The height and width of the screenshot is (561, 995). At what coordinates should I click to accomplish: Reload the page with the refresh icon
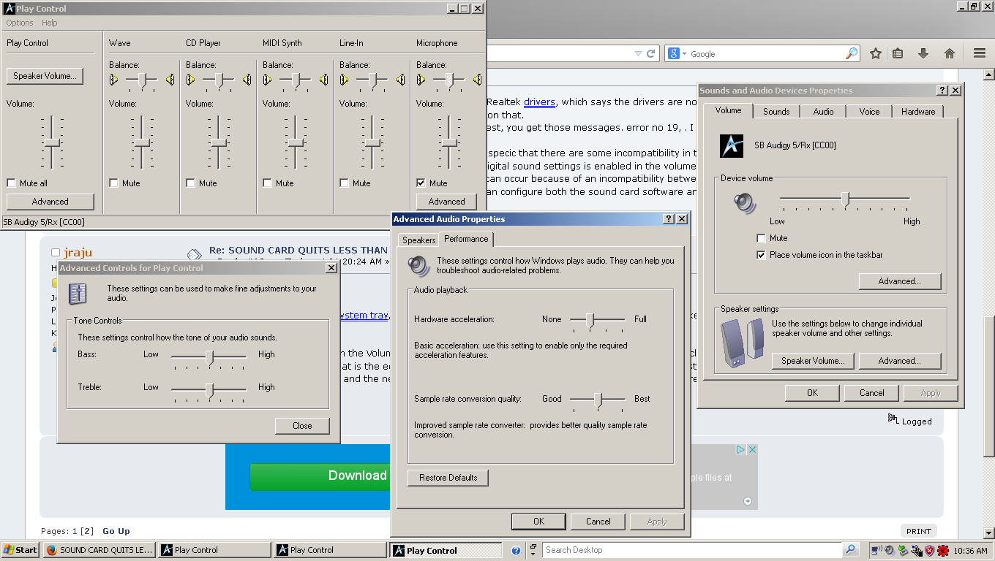point(651,53)
